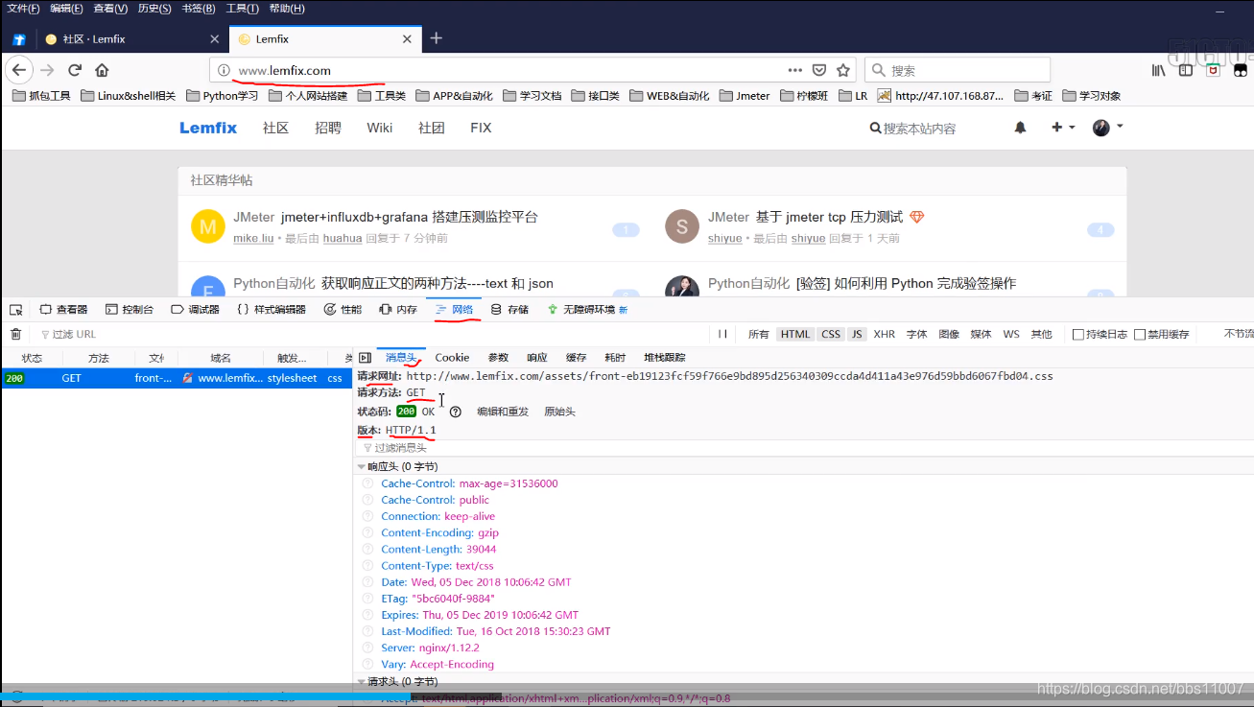
Task: Open the help icon beside Server header
Action: pos(367,648)
